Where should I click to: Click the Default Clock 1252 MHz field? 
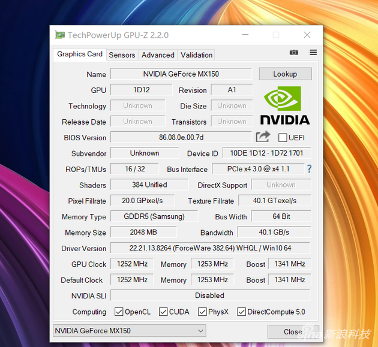tap(132, 279)
